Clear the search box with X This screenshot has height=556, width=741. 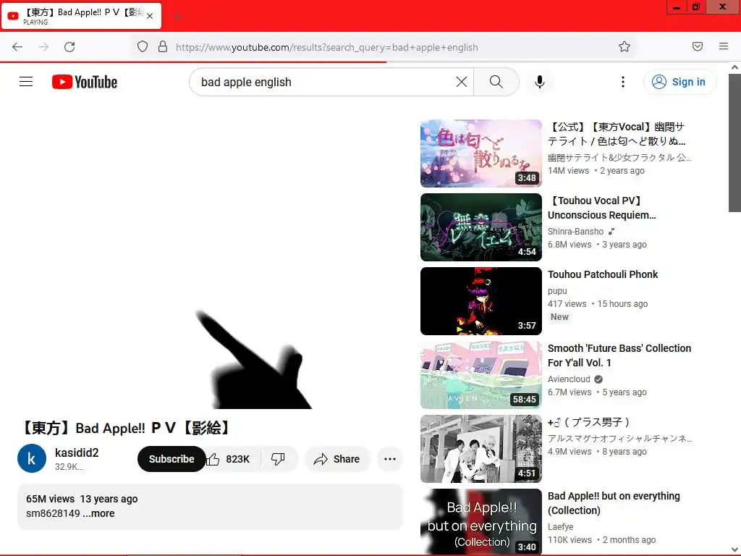click(462, 82)
